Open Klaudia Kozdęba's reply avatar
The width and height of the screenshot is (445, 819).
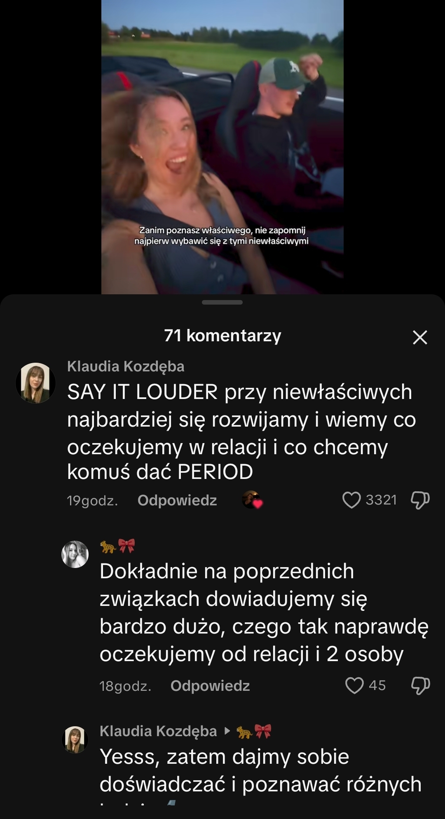75,740
